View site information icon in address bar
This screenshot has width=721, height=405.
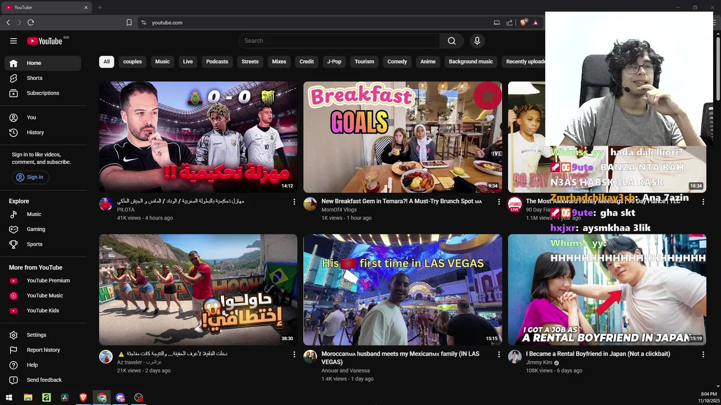pyautogui.click(x=144, y=22)
